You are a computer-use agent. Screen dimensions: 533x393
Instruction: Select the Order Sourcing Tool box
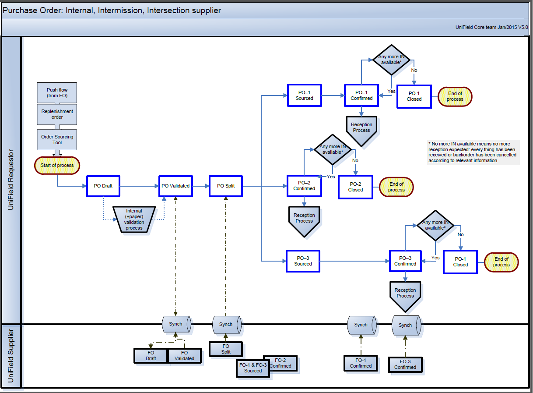point(57,139)
